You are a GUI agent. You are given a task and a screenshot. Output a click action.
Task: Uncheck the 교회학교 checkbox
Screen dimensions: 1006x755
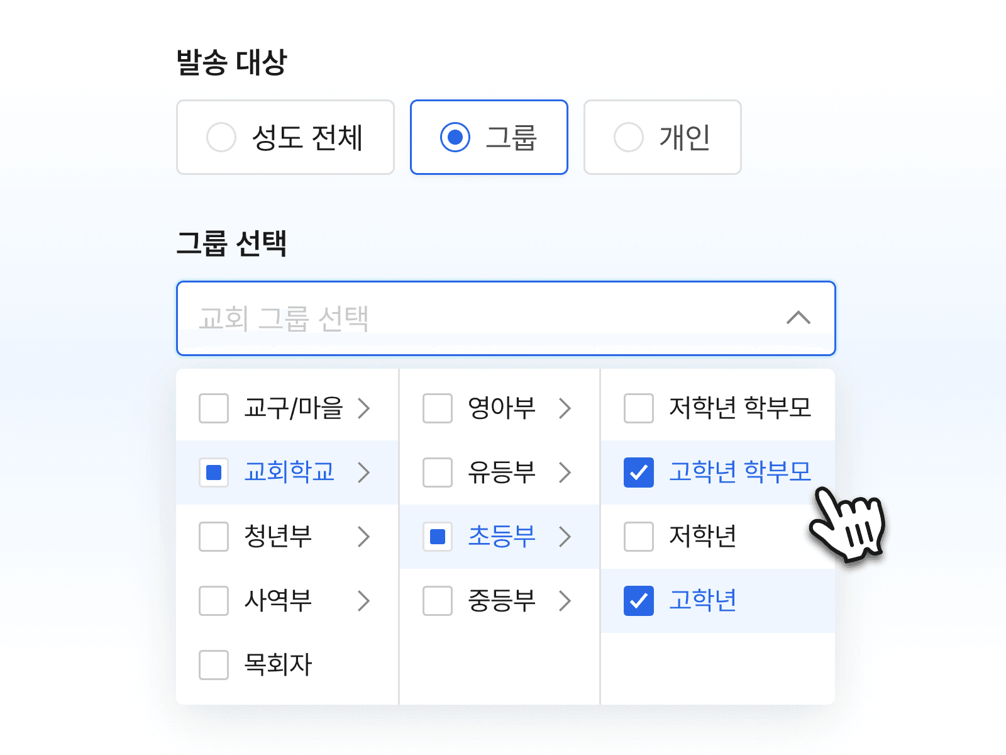click(x=213, y=473)
